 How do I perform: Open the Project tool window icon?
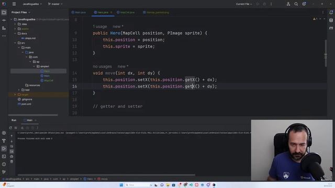[x=4, y=13]
